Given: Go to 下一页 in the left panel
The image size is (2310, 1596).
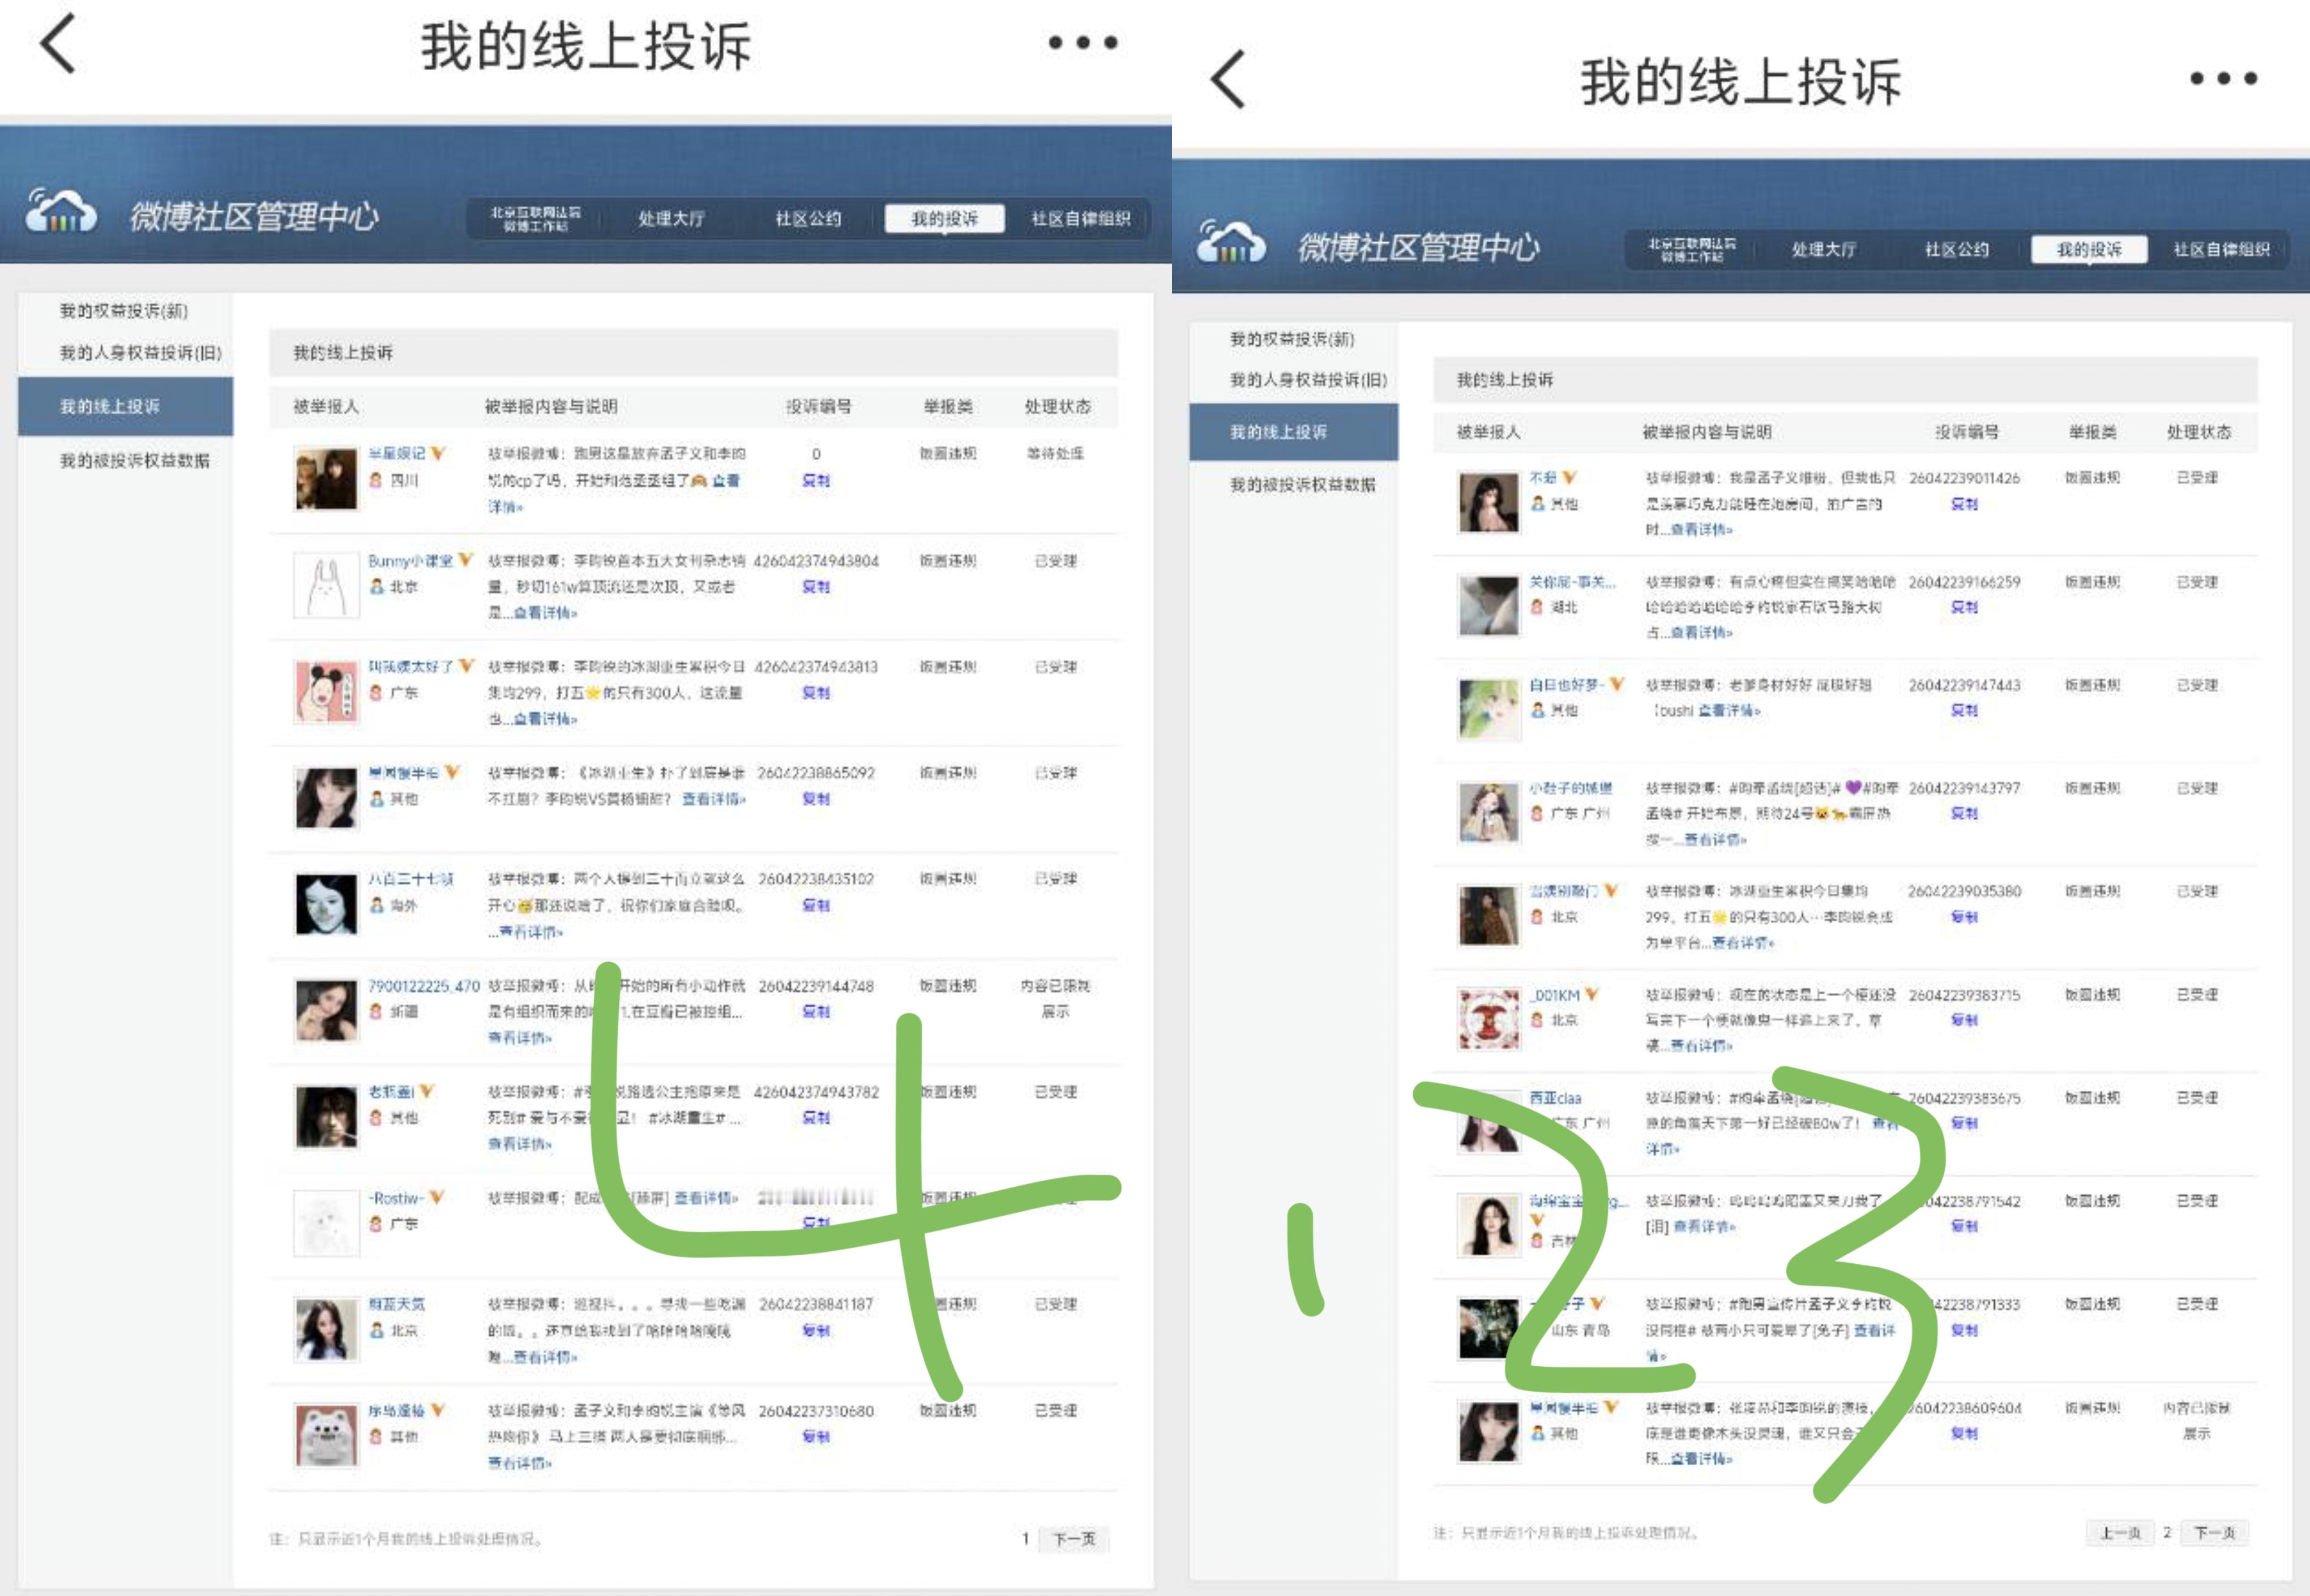Looking at the screenshot, I should coord(1073,1538).
